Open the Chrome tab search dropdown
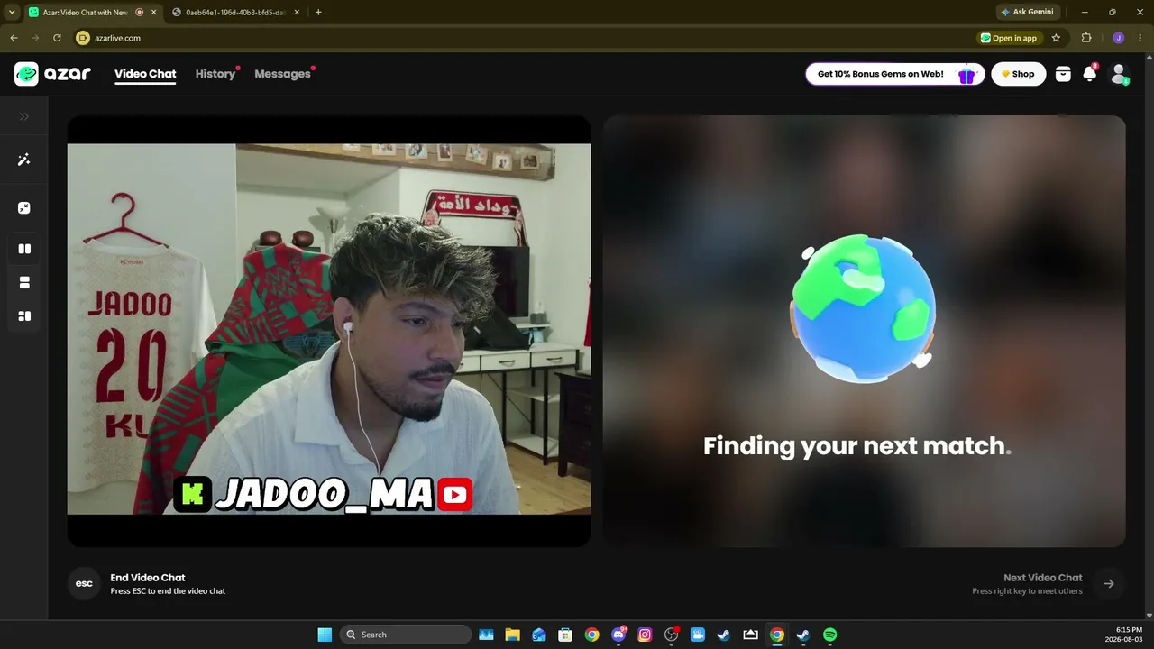The height and width of the screenshot is (649, 1154). 12,12
